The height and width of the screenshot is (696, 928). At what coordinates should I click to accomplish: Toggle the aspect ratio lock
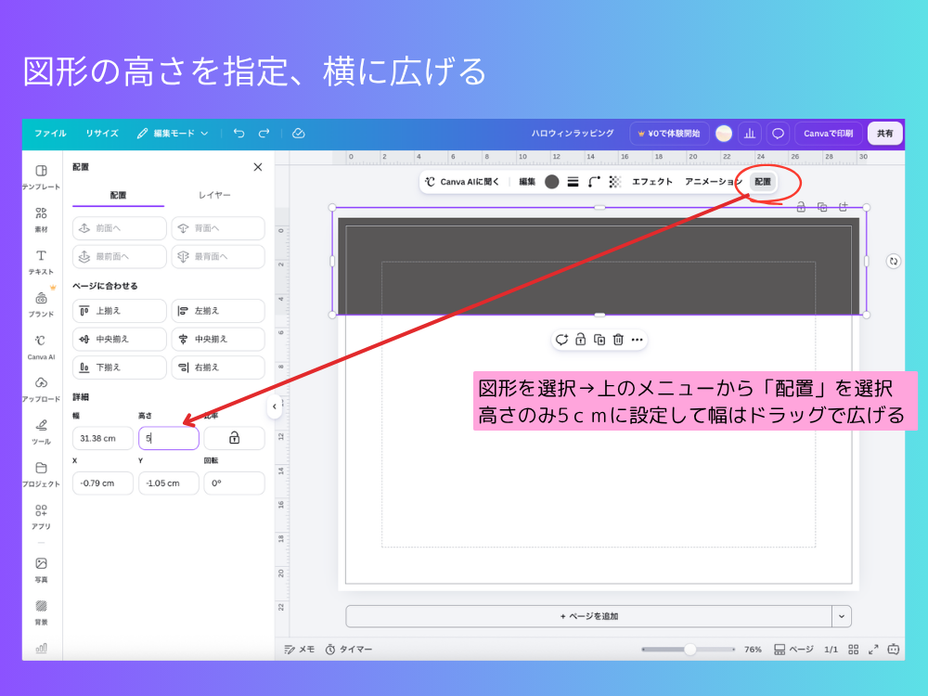[235, 438]
